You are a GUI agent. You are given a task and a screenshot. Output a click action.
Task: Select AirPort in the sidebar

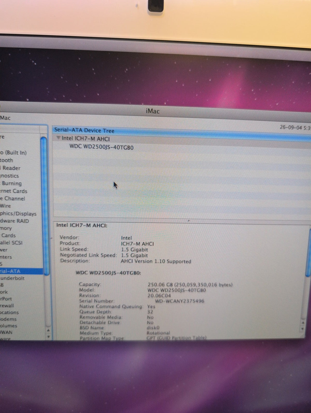click(x=6, y=299)
